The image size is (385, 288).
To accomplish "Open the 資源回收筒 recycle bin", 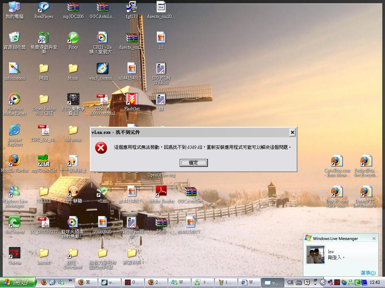I will 14,38.
